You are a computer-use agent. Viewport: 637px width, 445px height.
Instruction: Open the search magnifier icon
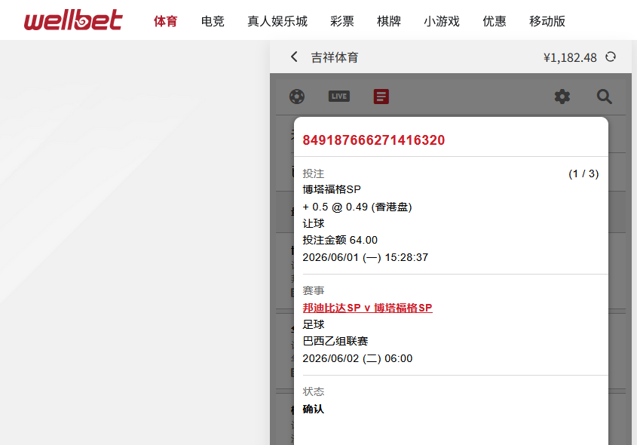(604, 97)
